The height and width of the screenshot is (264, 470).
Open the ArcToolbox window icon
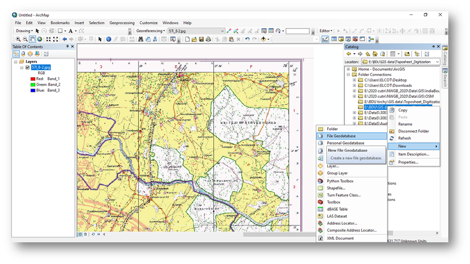355,39
